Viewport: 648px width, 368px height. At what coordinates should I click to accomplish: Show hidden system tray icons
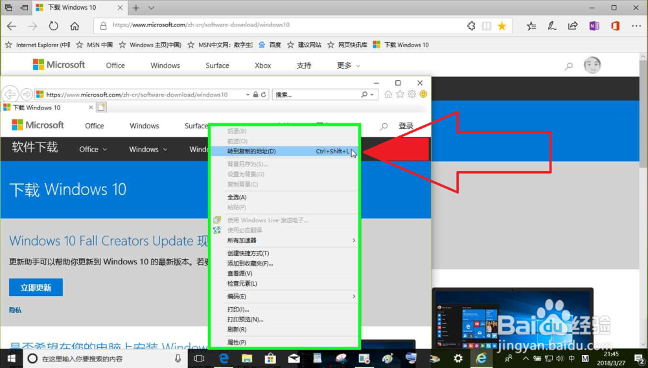[x=526, y=358]
